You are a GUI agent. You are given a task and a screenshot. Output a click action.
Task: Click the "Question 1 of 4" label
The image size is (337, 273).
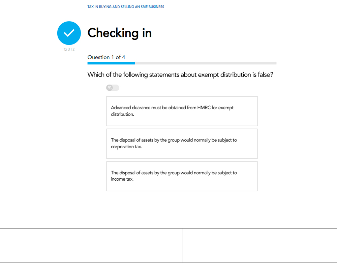(106, 57)
